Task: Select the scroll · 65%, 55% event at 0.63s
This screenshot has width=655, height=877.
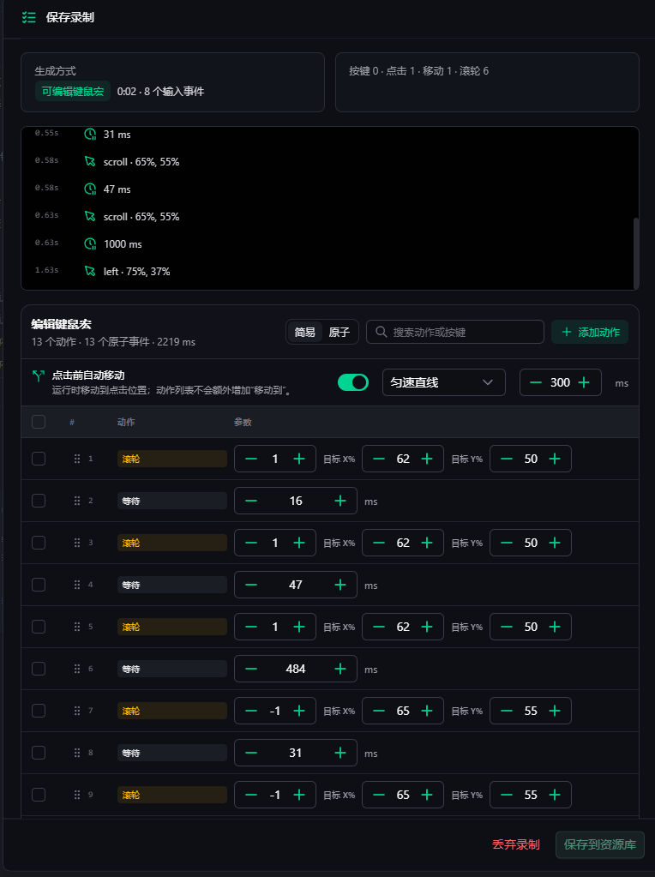Action: (x=141, y=216)
